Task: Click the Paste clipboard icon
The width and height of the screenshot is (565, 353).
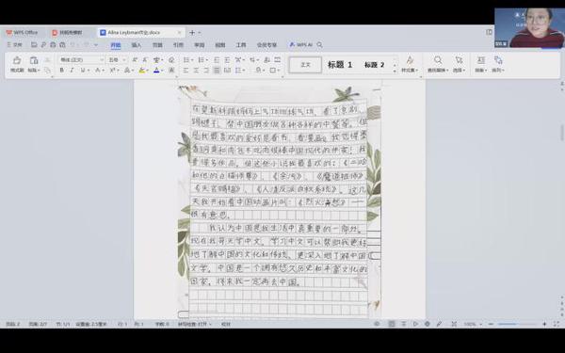Action: click(x=34, y=60)
